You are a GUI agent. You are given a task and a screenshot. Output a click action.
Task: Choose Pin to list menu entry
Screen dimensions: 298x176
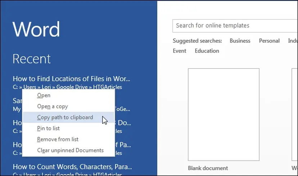pos(48,128)
